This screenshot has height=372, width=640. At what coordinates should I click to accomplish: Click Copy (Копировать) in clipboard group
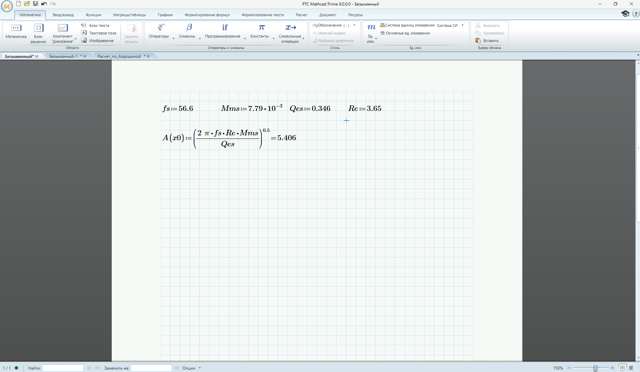point(490,33)
